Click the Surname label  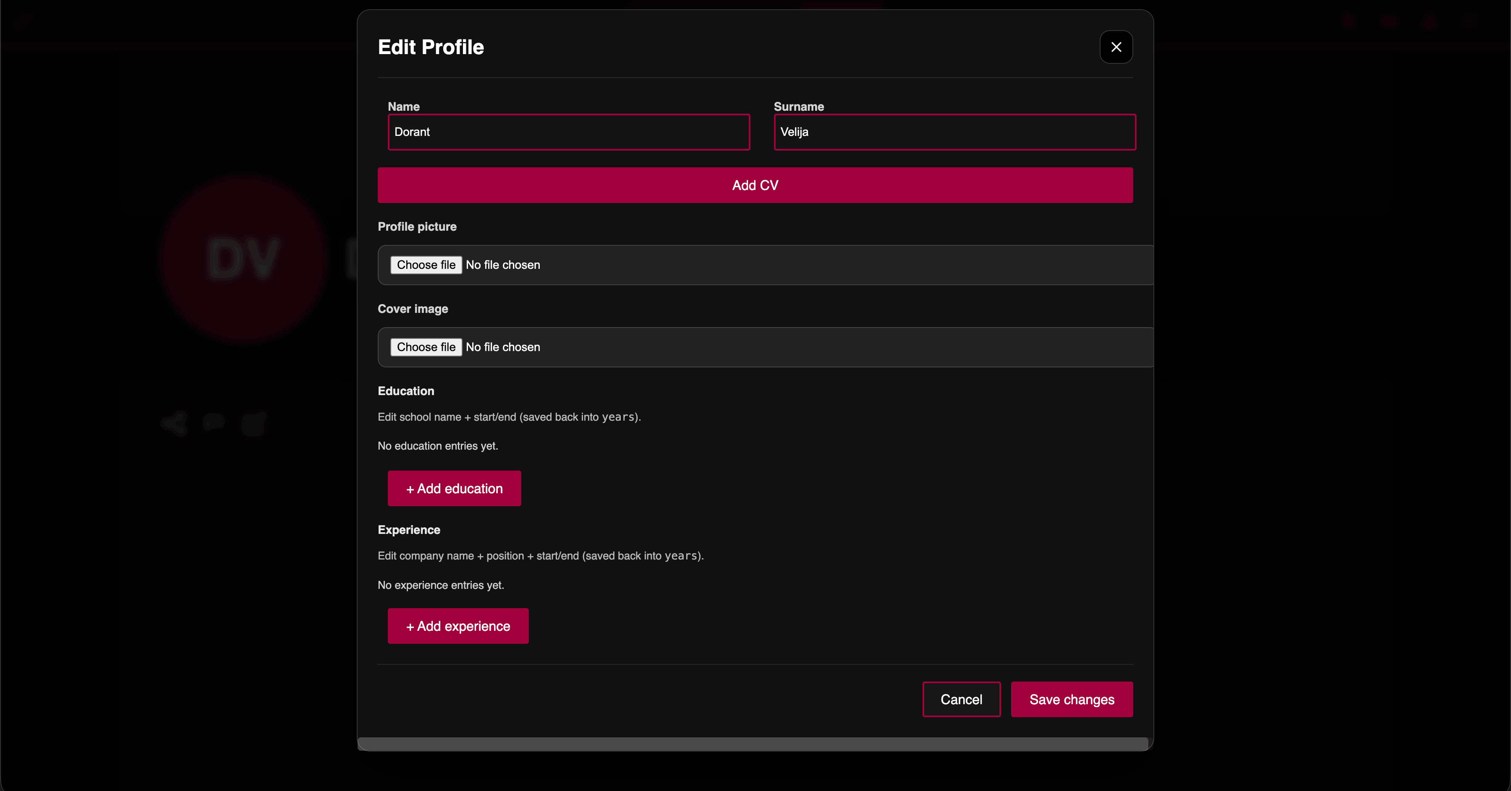coord(798,107)
